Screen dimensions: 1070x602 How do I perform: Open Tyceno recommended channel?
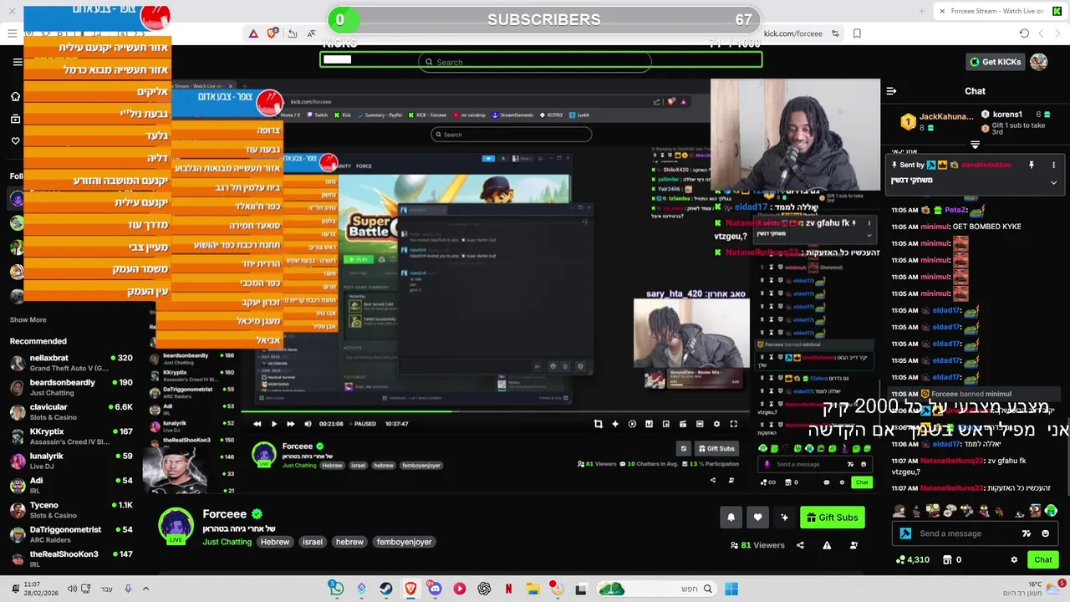71,509
